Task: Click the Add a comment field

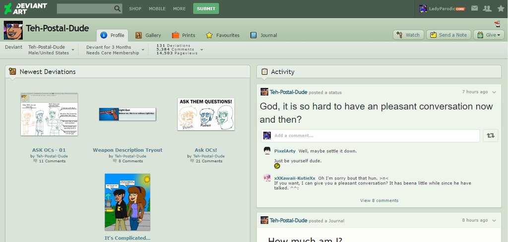Action: pos(375,136)
